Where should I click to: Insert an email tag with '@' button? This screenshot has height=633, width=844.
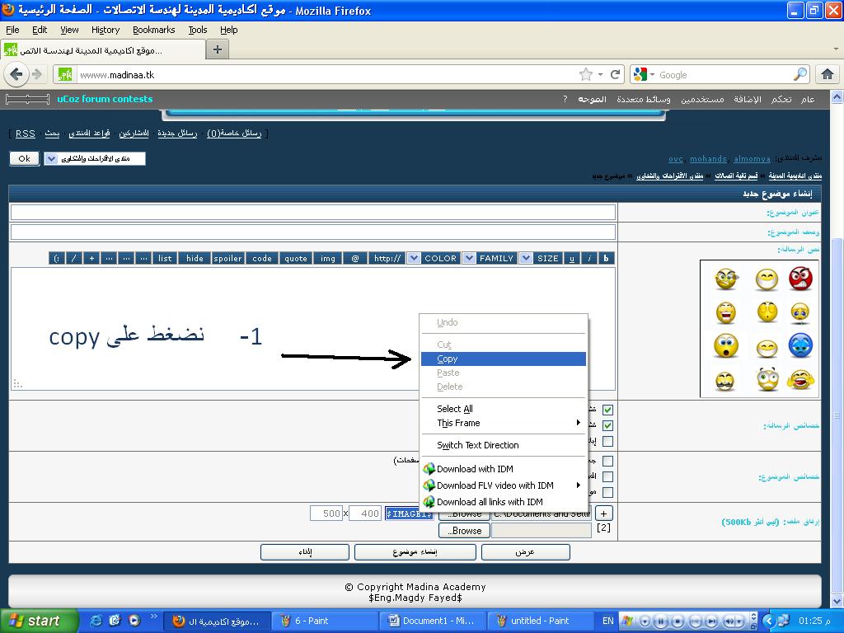355,258
